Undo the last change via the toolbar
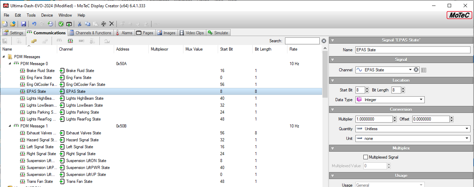The height and width of the screenshot is (187, 474). click(34, 24)
